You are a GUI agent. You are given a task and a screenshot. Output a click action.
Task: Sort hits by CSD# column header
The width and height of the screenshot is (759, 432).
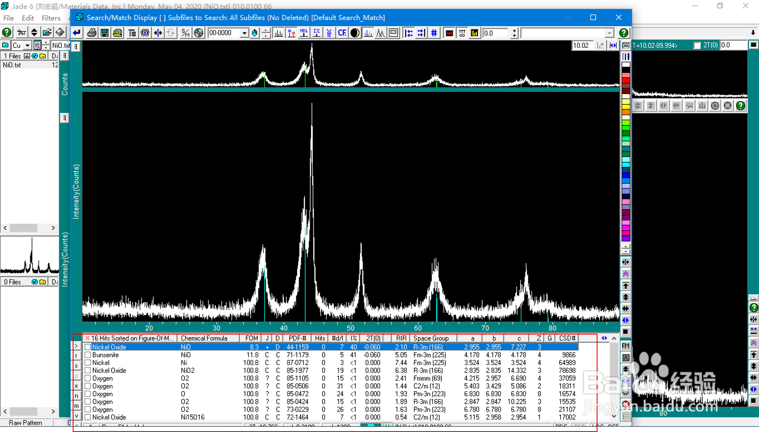click(x=567, y=338)
